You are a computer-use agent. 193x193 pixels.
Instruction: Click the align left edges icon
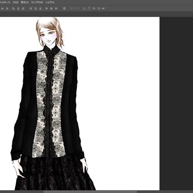pos(14,8)
